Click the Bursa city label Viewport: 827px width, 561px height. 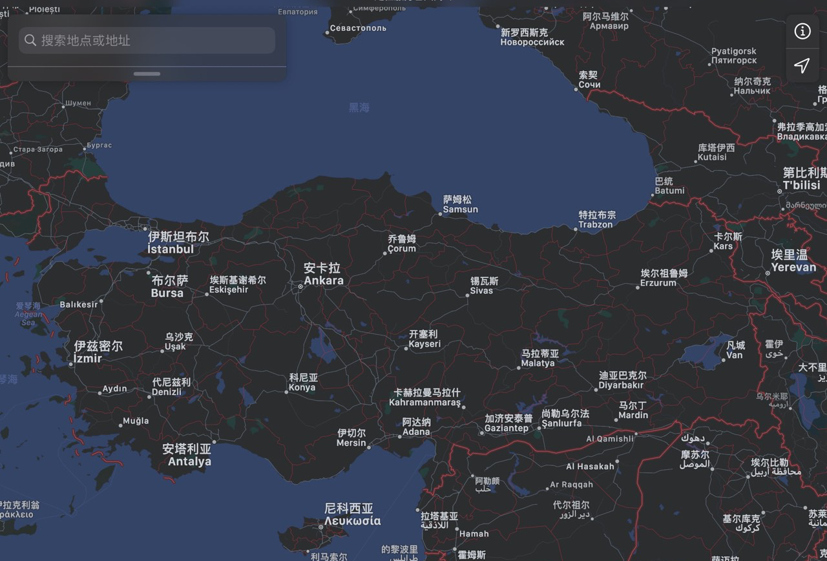pyautogui.click(x=168, y=287)
